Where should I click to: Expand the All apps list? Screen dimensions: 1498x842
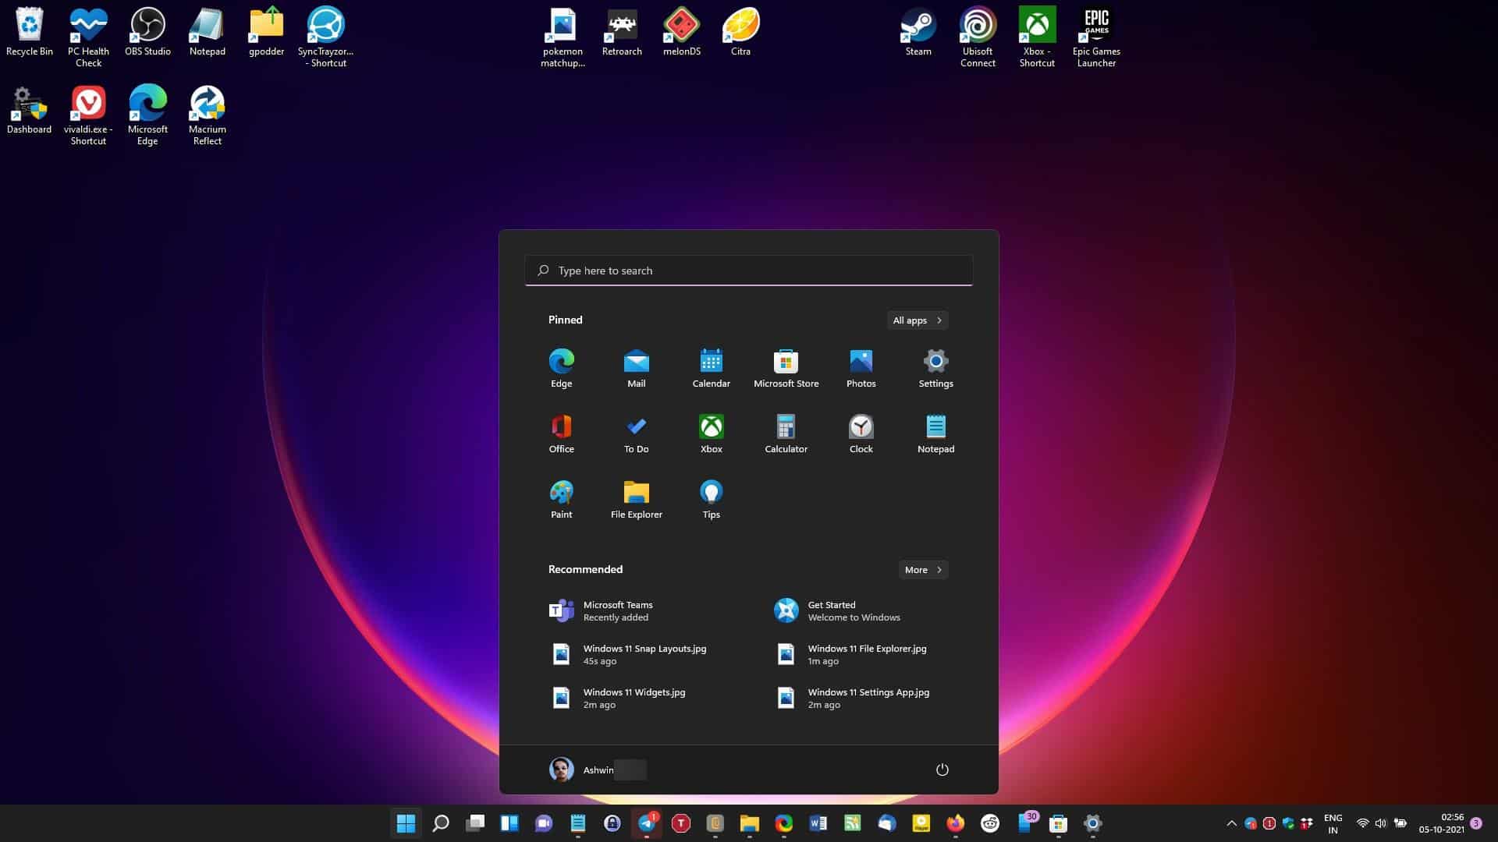(918, 320)
